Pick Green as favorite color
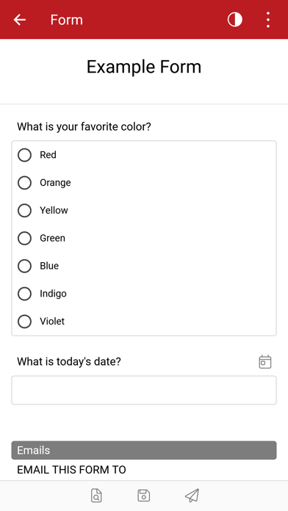Screen dimensions: 288x511 [24, 238]
